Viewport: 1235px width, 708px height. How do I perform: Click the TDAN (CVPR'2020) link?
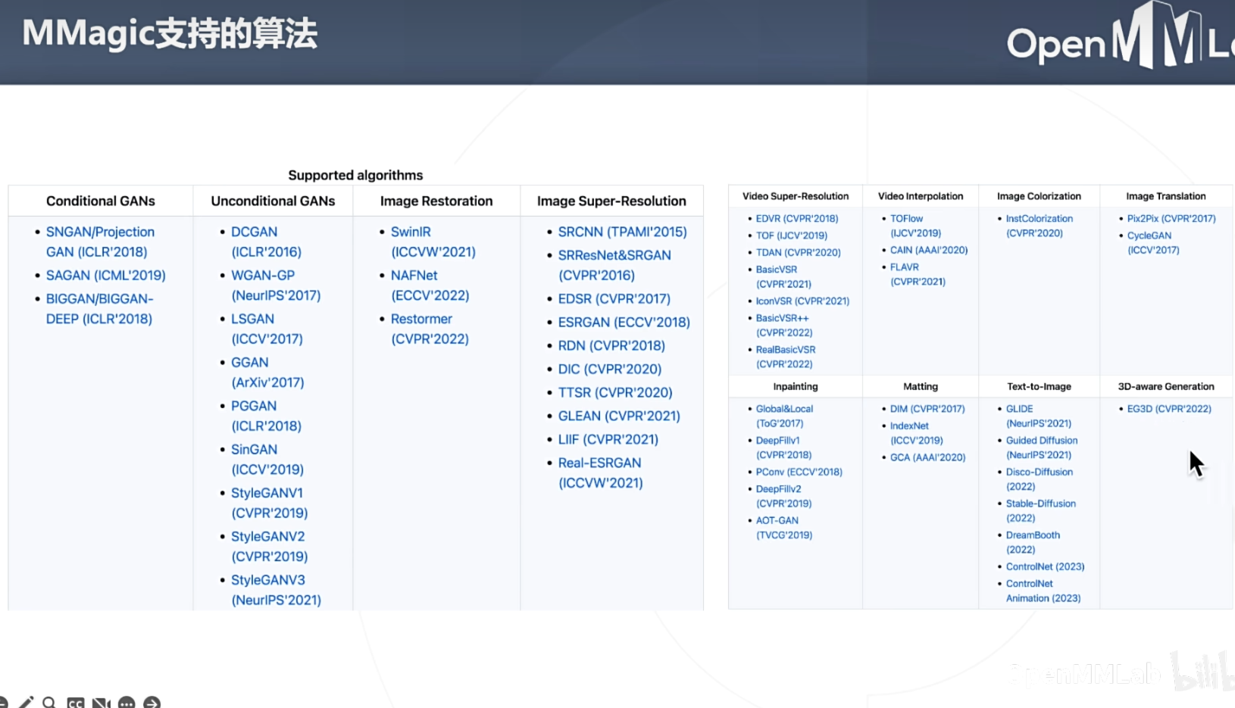pos(799,252)
